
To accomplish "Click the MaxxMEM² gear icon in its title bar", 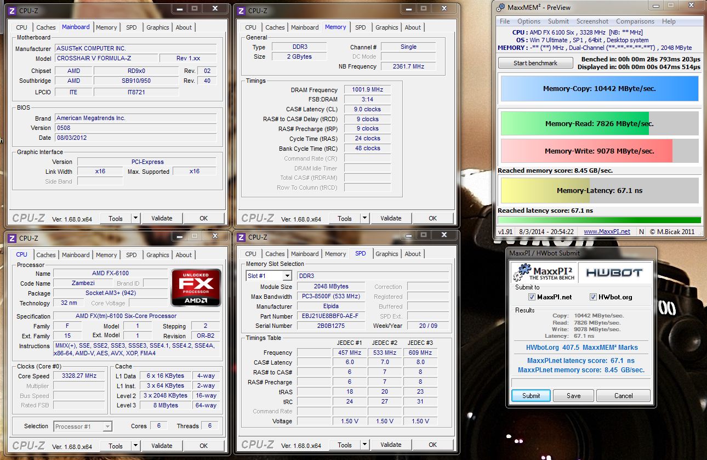I will pyautogui.click(x=500, y=8).
